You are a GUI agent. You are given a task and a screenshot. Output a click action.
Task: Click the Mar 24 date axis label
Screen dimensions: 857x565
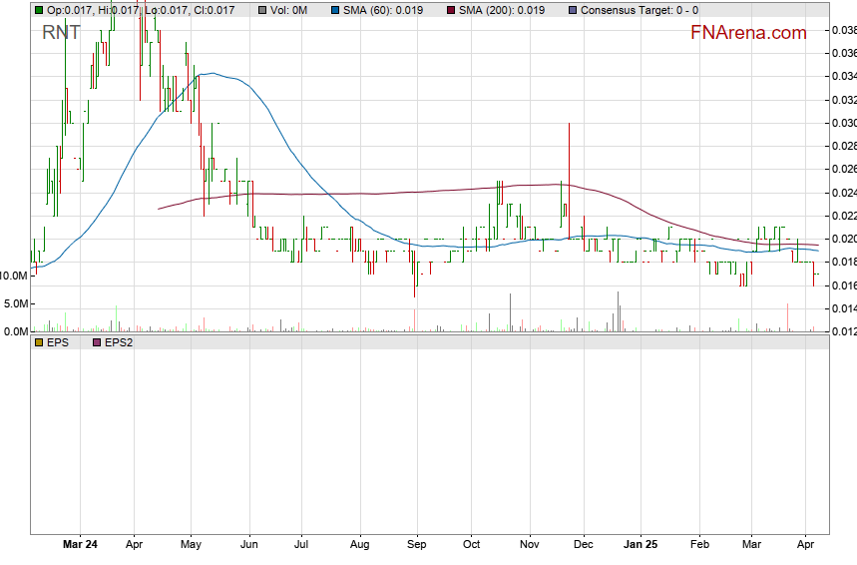[80, 545]
